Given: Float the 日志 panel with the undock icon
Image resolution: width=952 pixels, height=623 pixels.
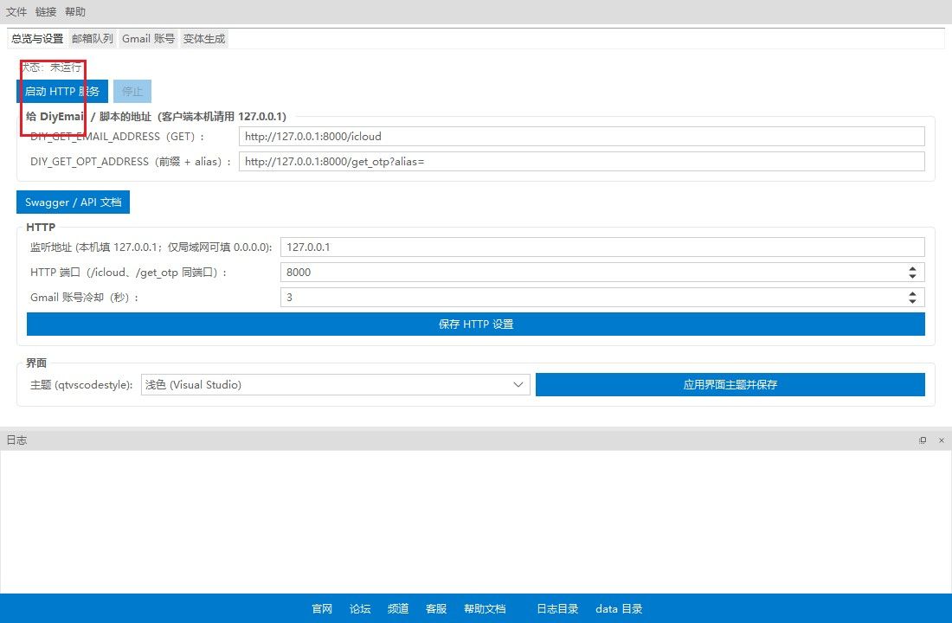Looking at the screenshot, I should (923, 440).
